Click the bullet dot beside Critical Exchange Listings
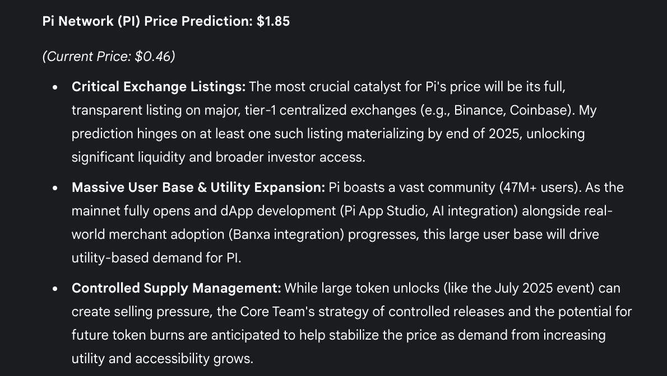Image resolution: width=667 pixels, height=376 pixels. (x=55, y=87)
